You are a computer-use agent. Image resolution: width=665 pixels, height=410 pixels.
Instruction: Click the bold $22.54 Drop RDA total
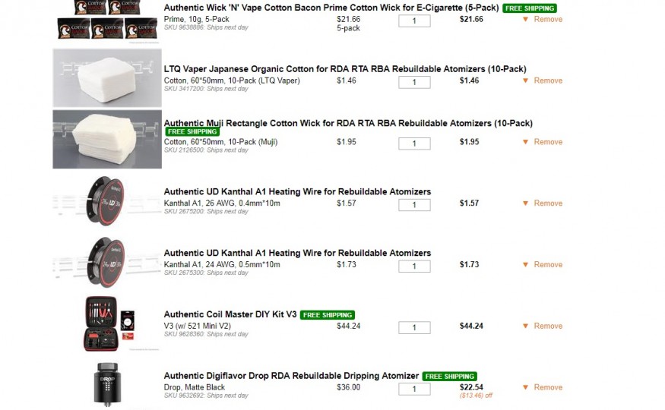(x=471, y=387)
